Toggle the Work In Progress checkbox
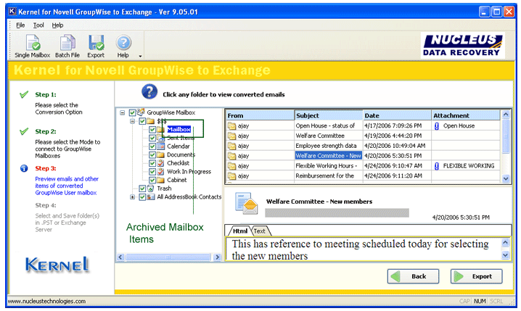The image size is (521, 311). [152, 172]
